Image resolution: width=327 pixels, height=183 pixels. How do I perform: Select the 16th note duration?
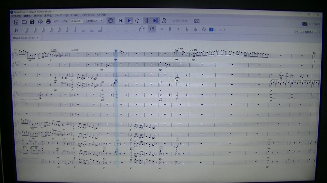(51, 30)
